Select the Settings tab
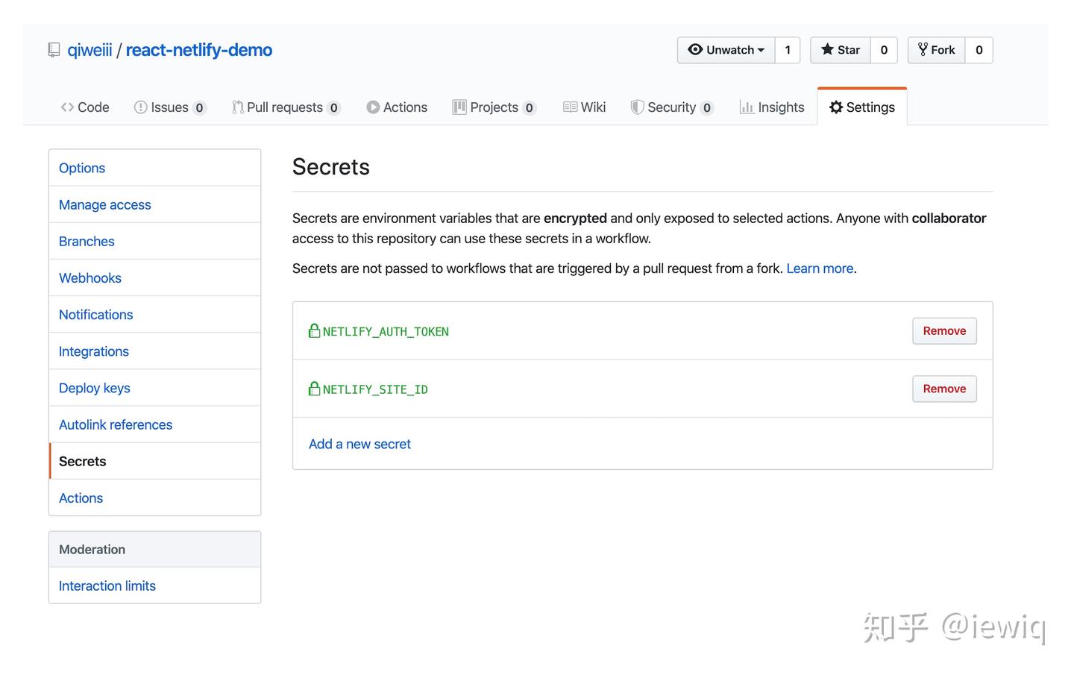Viewport: 1074px width, 675px height. click(862, 107)
